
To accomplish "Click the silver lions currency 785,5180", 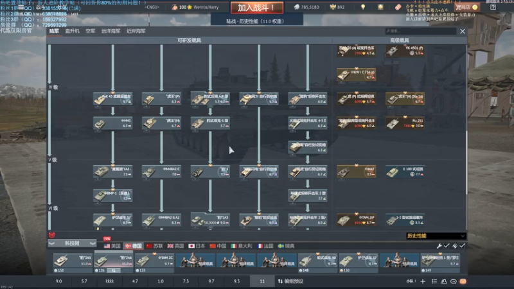I will (306, 7).
